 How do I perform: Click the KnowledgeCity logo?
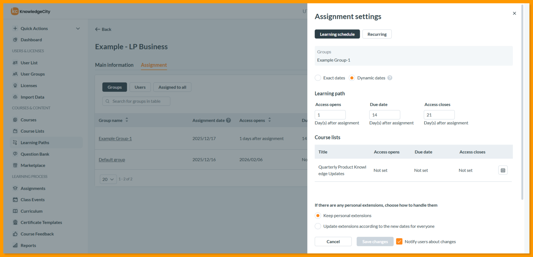pos(30,11)
